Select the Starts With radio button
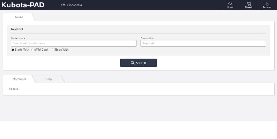This screenshot has width=277, height=139. pyautogui.click(x=13, y=50)
